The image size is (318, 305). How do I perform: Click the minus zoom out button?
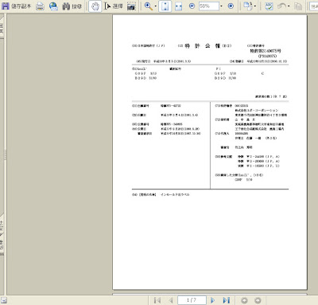click(x=192, y=6)
